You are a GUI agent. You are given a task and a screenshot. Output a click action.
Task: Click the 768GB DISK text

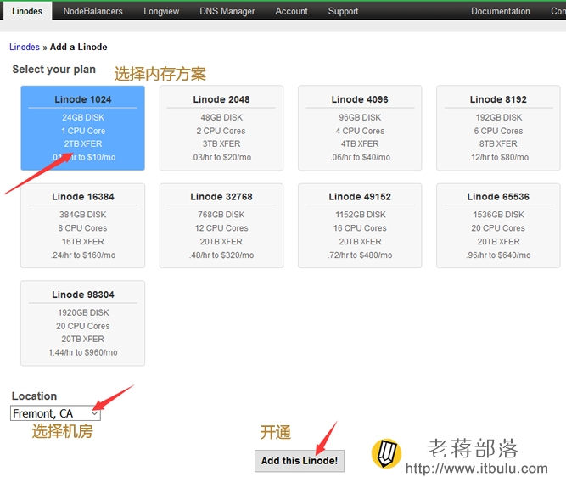coord(221,215)
